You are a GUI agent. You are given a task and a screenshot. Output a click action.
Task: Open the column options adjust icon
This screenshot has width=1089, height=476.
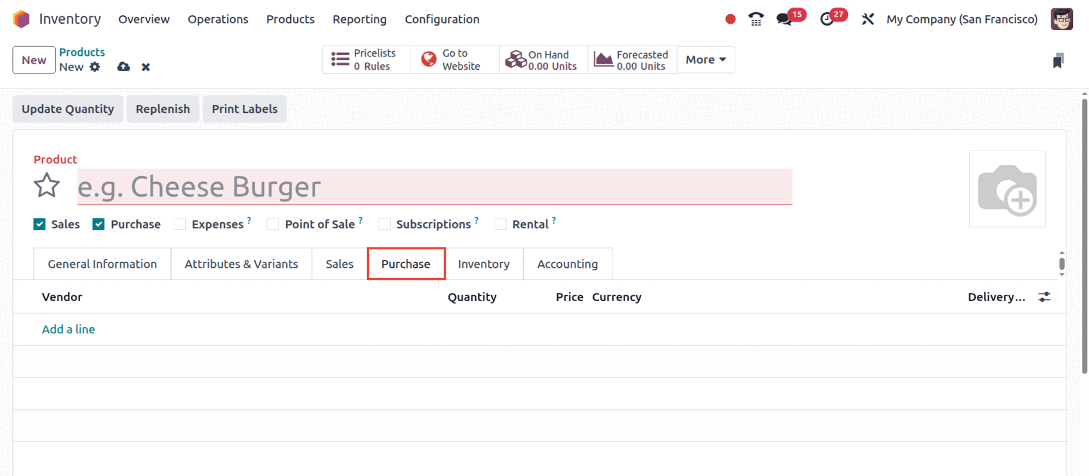(x=1044, y=297)
